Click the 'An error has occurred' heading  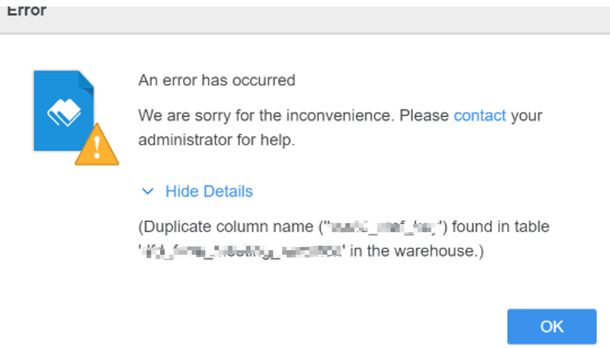click(x=216, y=80)
